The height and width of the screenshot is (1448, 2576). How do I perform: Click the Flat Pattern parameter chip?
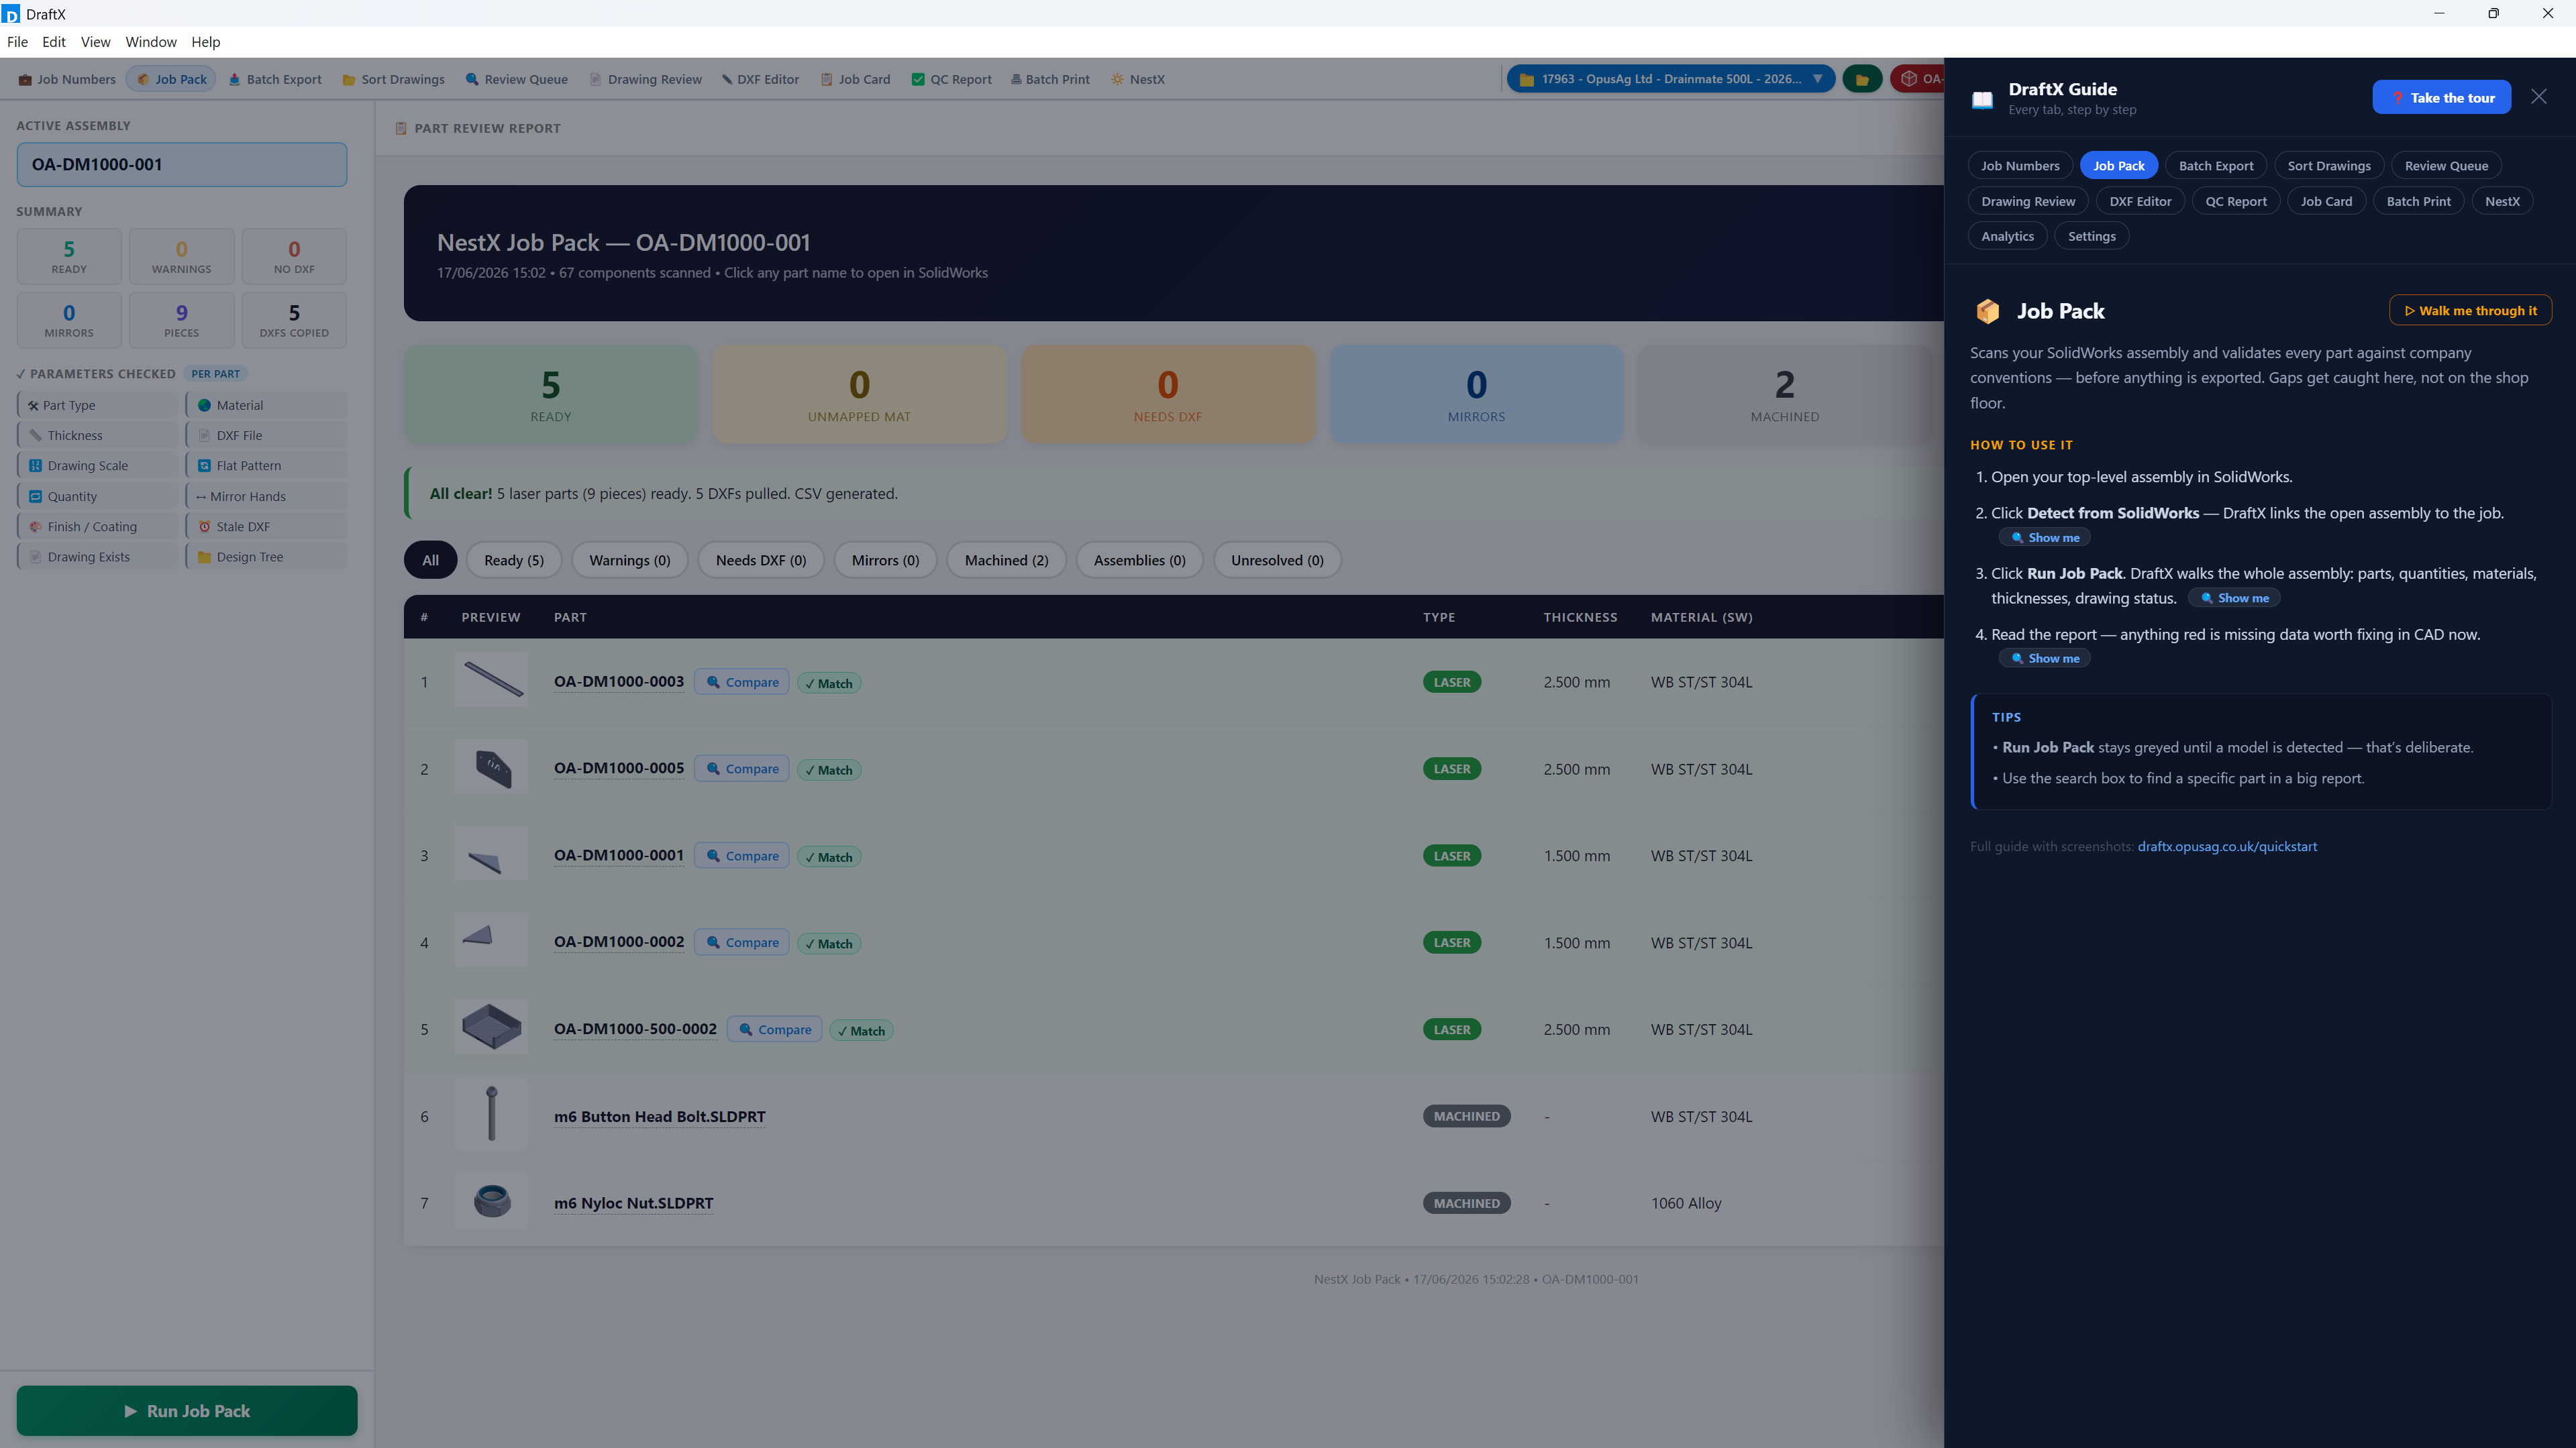click(267, 465)
